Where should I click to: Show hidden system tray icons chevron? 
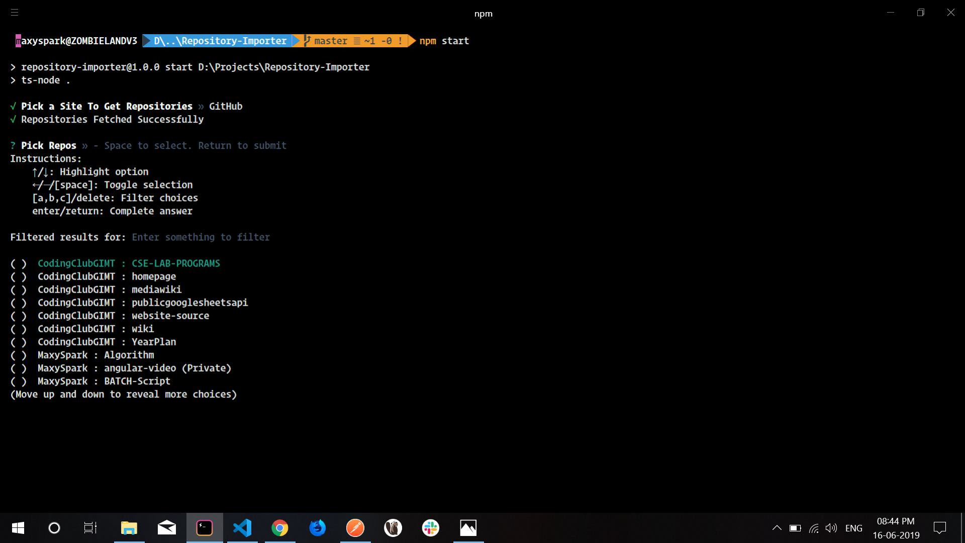tap(777, 528)
